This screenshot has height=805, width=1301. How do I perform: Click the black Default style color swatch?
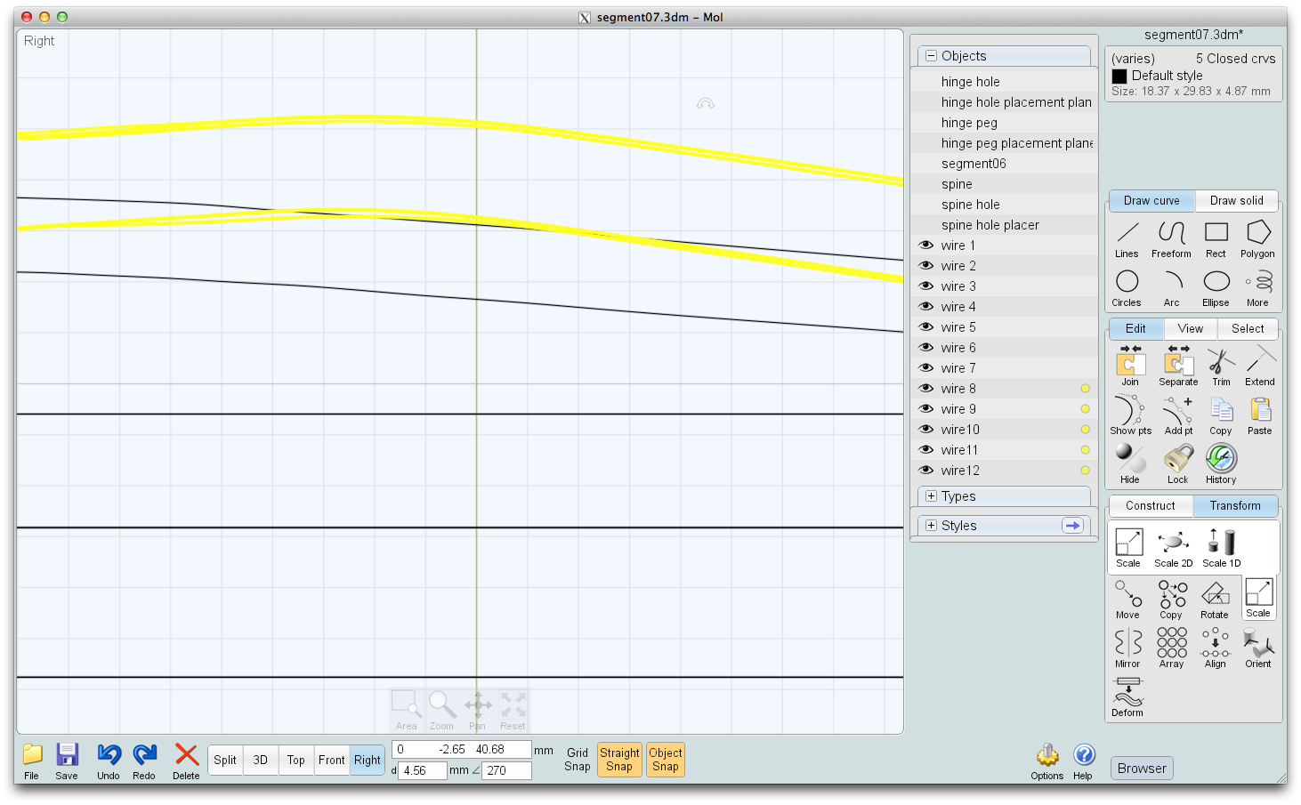pyautogui.click(x=1119, y=76)
